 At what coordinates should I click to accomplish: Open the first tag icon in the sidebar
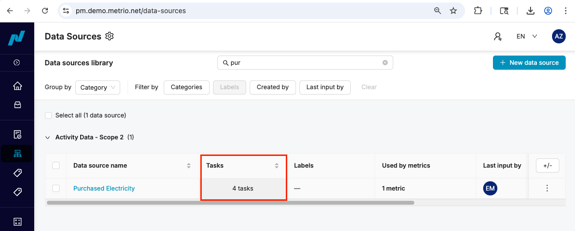(17, 173)
